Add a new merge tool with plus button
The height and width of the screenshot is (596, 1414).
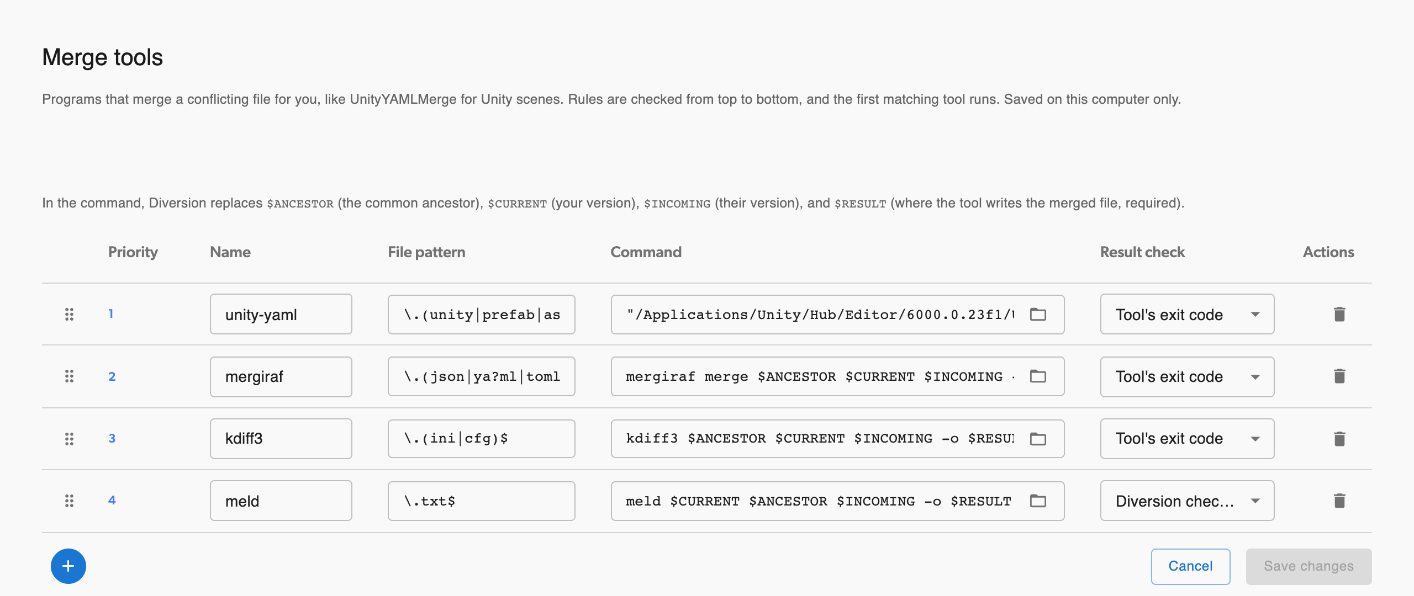[x=68, y=566]
